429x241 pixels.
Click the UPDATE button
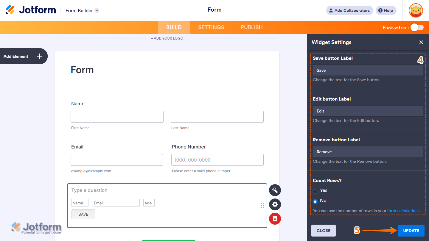point(411,230)
